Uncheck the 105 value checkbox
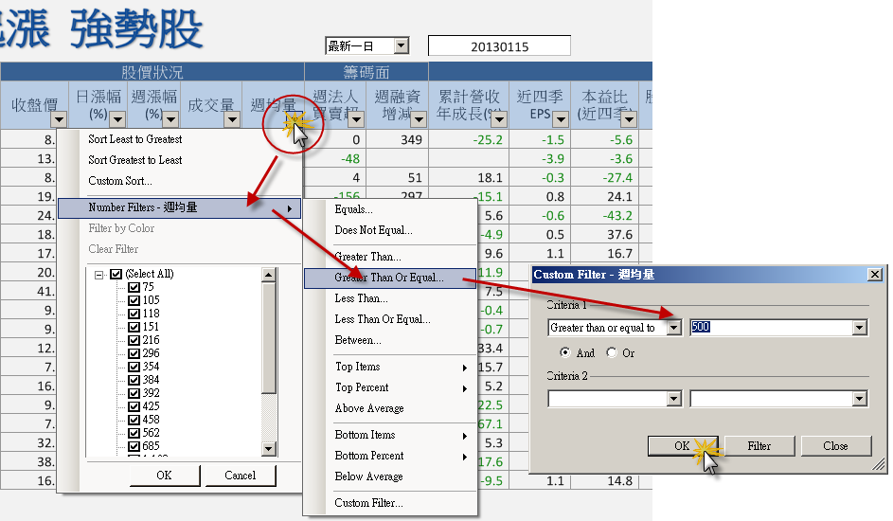The height and width of the screenshot is (521, 893). click(x=134, y=301)
